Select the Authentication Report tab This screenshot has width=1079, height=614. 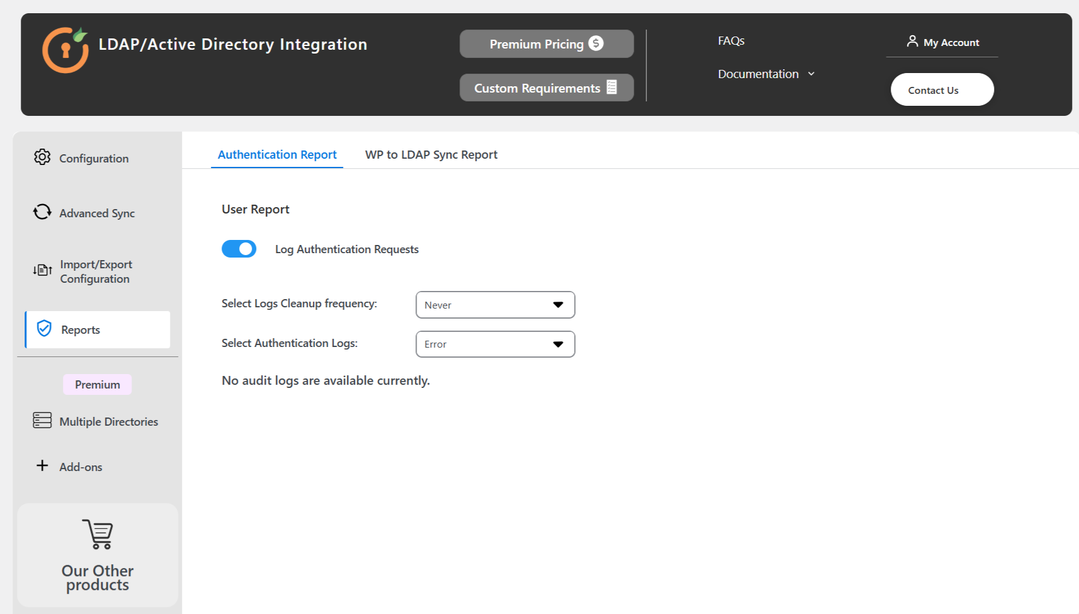(277, 154)
